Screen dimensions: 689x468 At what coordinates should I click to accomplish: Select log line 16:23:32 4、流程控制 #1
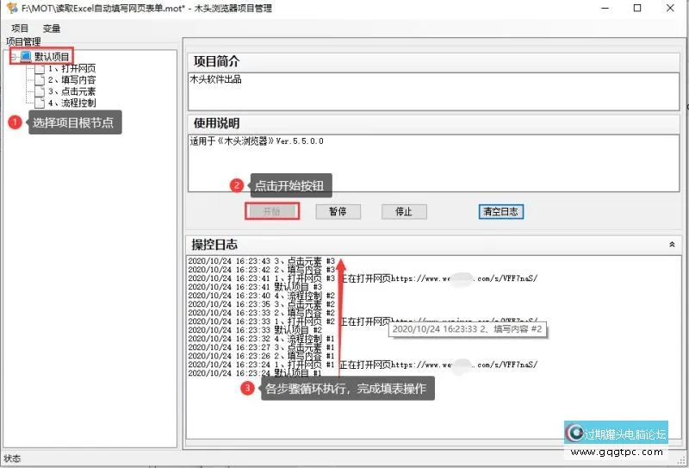262,339
